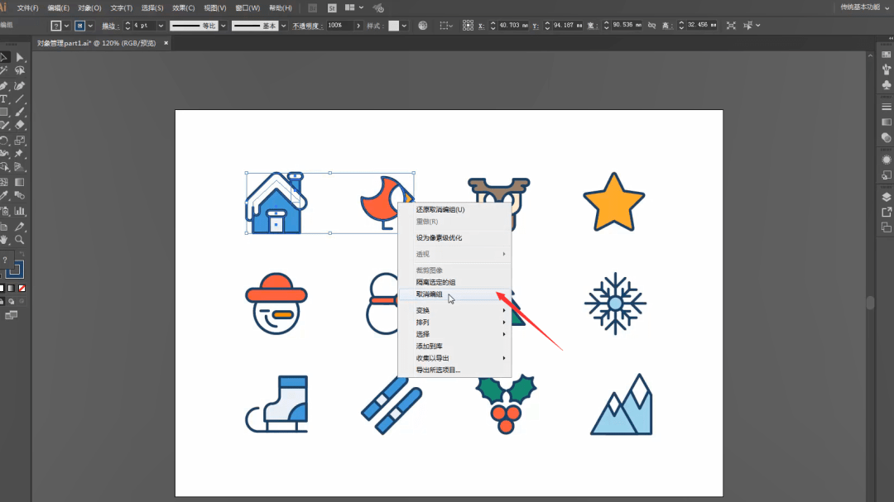Set the None color mode swatch

coord(22,288)
